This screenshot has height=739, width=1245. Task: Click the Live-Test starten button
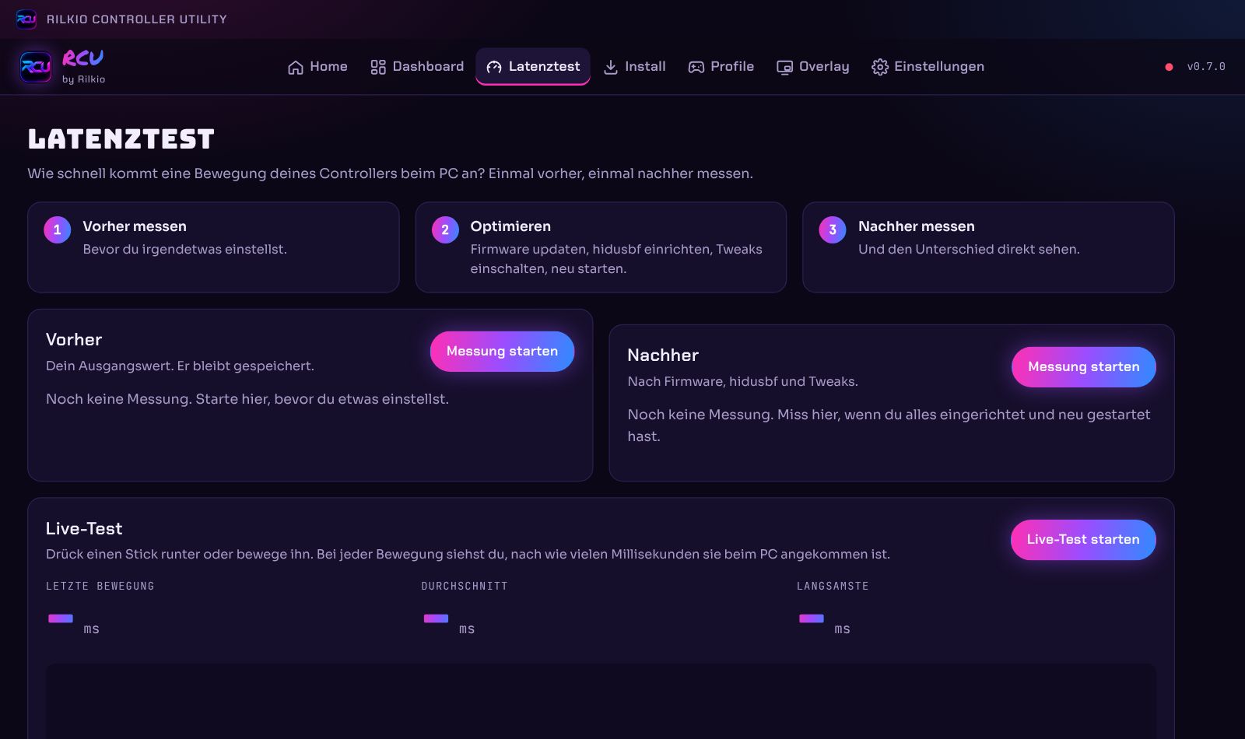pyautogui.click(x=1082, y=540)
